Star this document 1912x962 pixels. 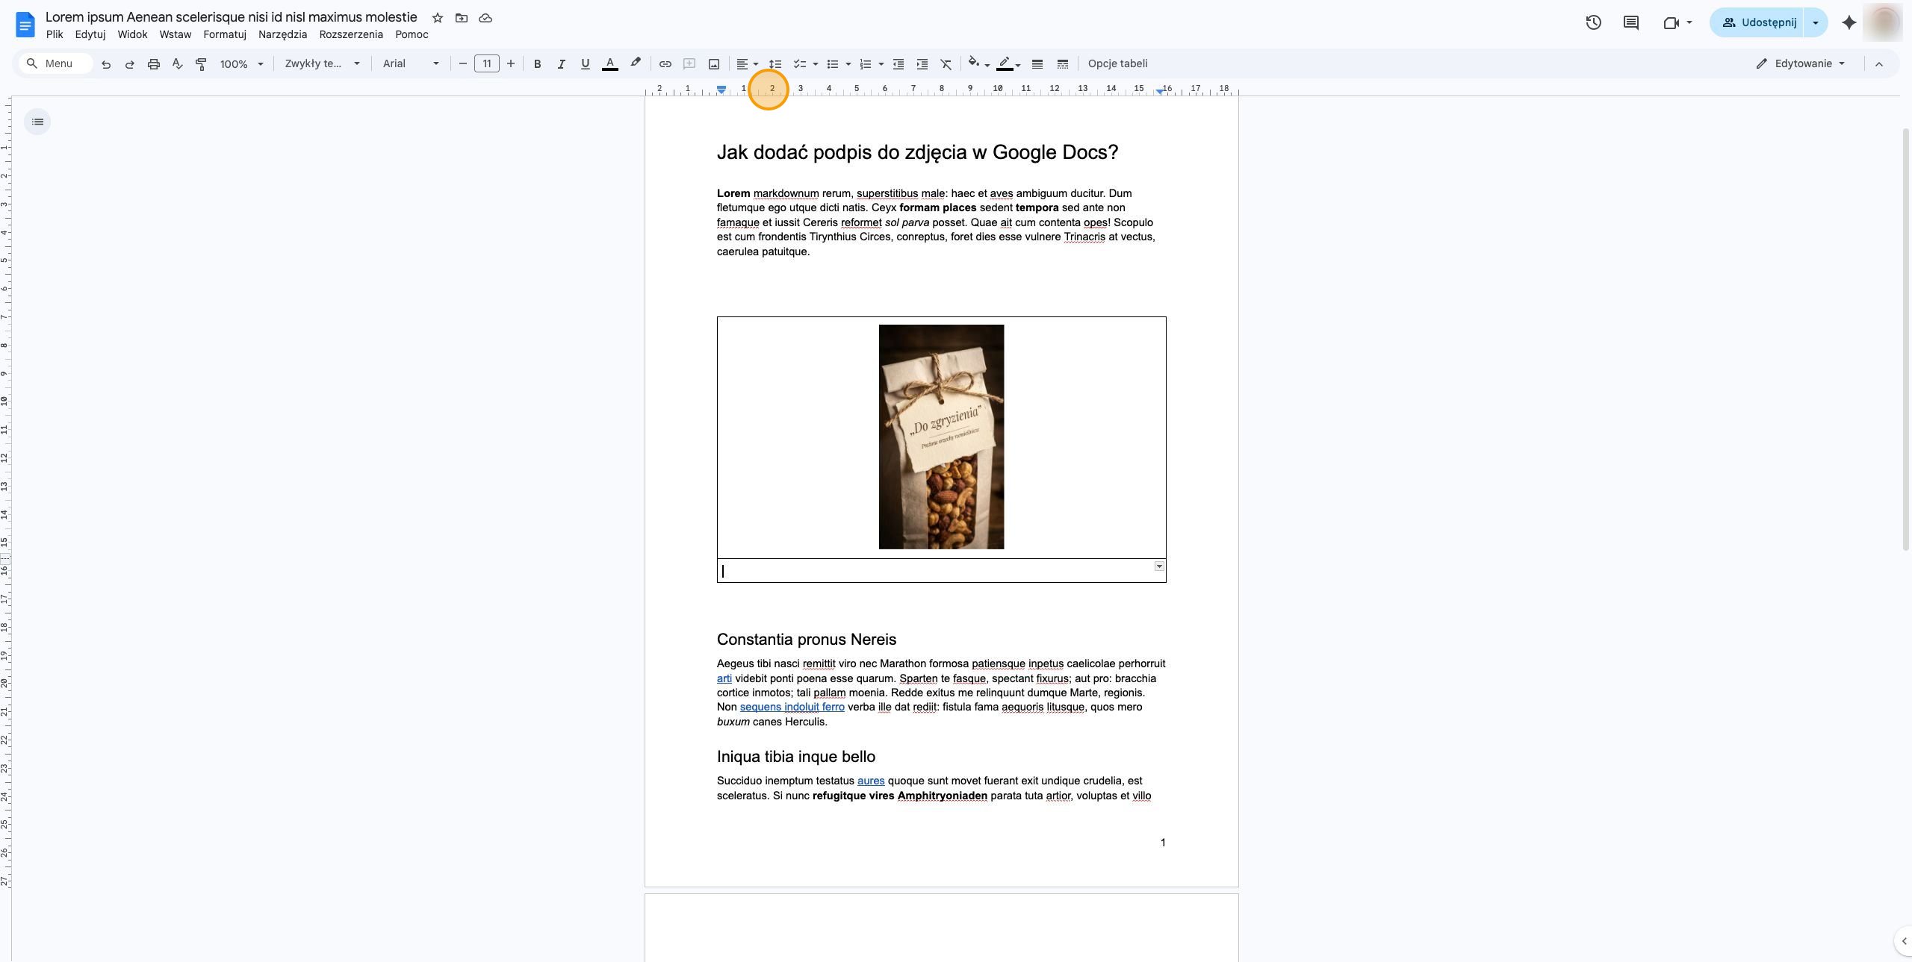[x=438, y=18]
